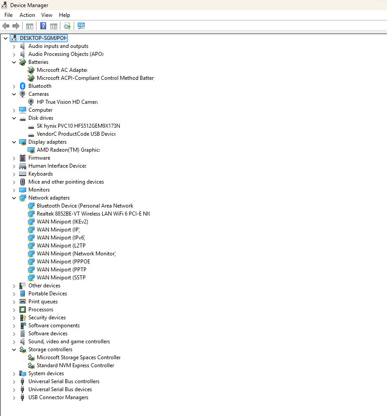
Task: Open the File menu
Action: 8,15
